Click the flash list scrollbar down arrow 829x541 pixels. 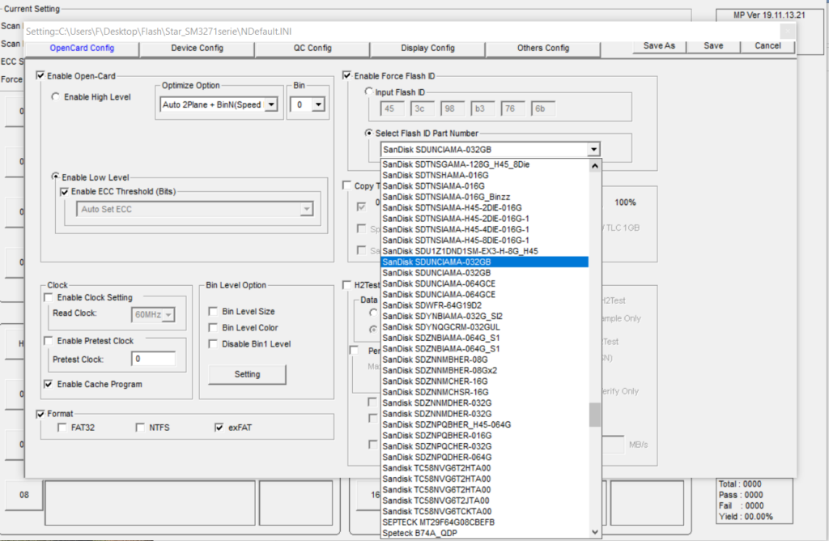point(595,532)
